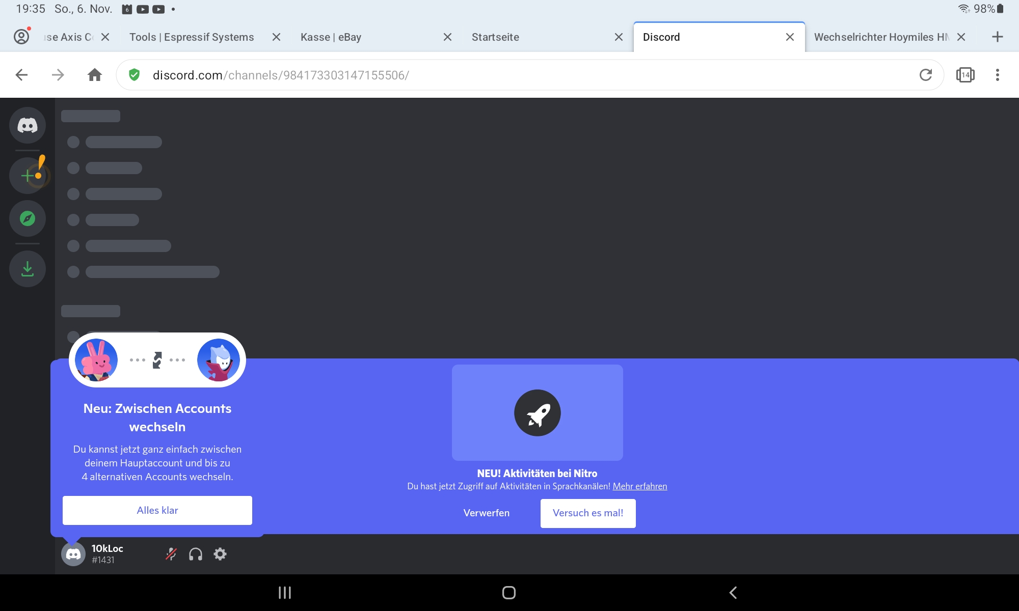Switch to the Kasse | eBay tab
The image size is (1019, 611).
331,37
